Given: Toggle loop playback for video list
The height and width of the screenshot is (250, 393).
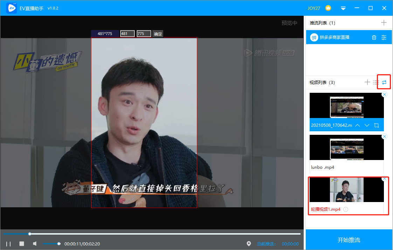Looking at the screenshot, I should (384, 82).
